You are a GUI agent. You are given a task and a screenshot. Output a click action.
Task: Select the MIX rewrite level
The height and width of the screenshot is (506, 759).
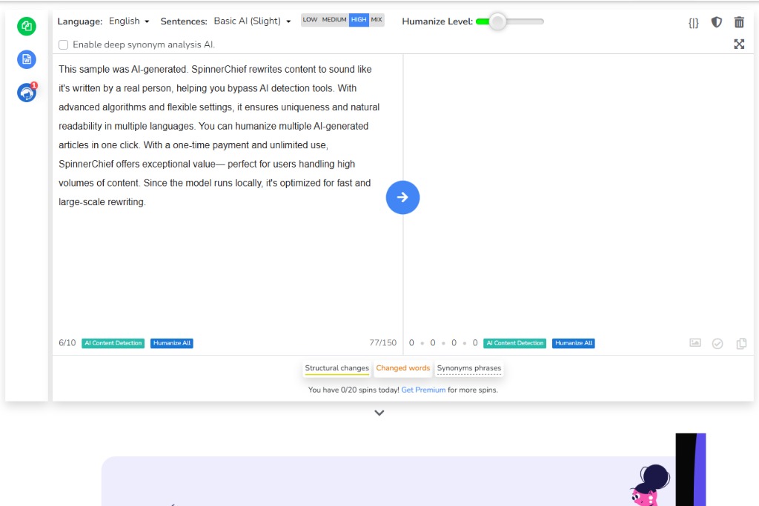(x=377, y=20)
